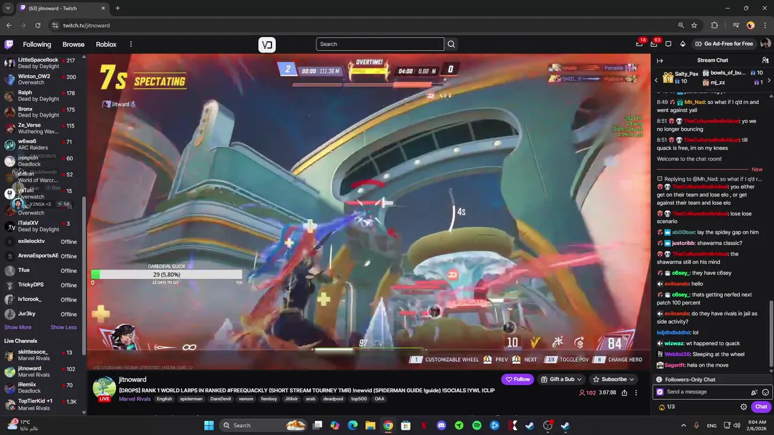Image resolution: width=774 pixels, height=435 pixels.
Task: Click the channel points flame 1/3 balance
Action: click(x=666, y=407)
